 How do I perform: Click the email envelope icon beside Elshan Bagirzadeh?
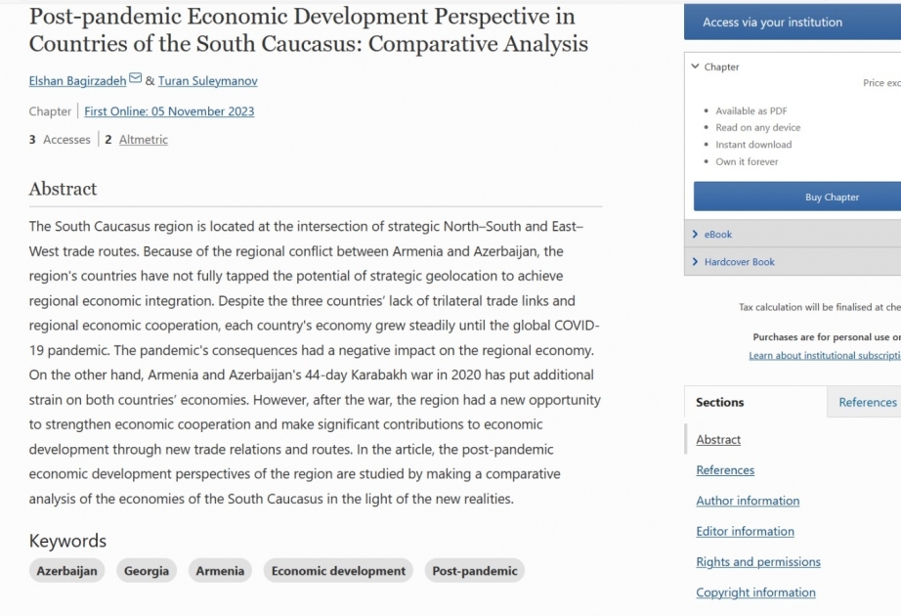coord(135,78)
